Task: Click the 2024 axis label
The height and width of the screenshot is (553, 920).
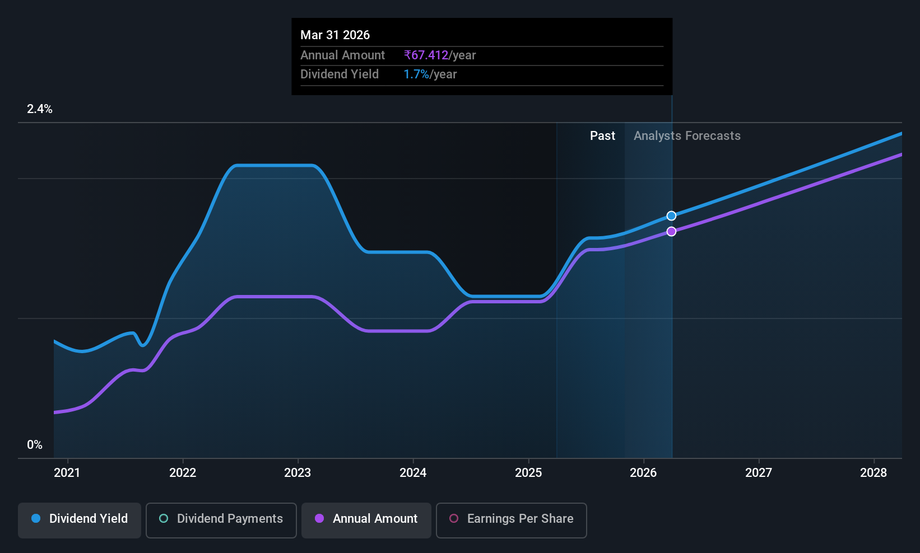Action: tap(413, 473)
